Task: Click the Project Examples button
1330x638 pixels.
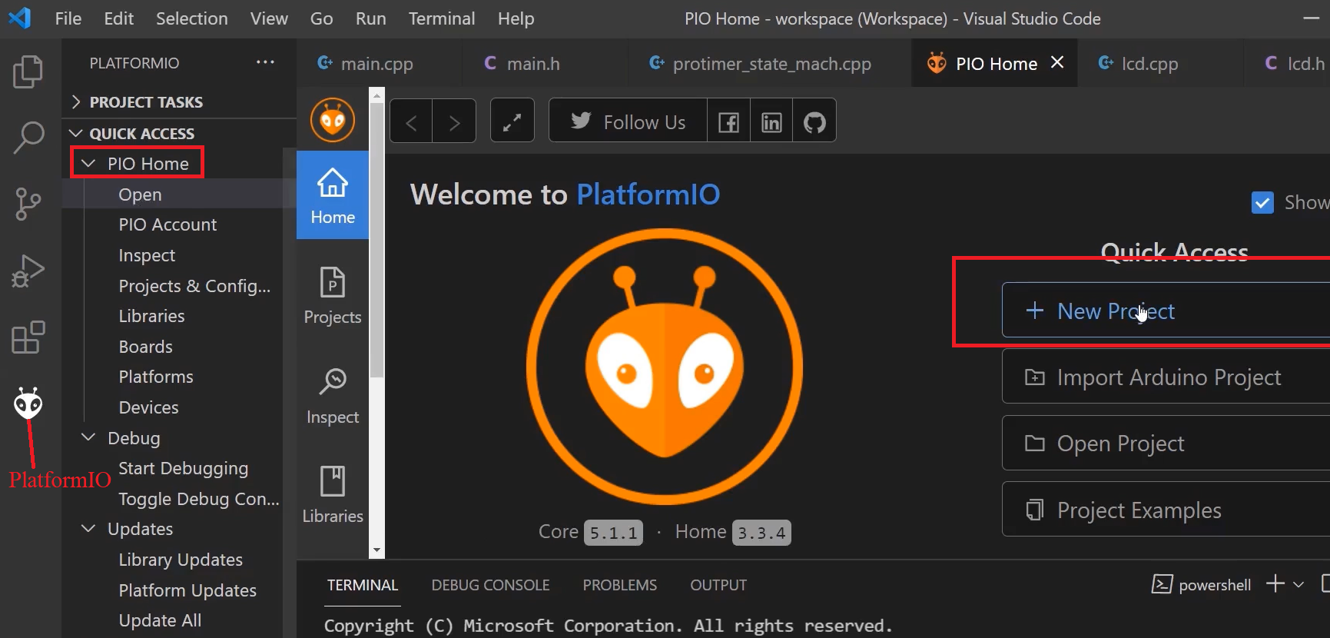Action: point(1166,510)
